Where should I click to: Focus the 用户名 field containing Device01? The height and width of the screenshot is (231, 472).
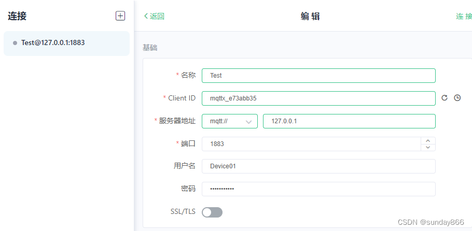318,166
